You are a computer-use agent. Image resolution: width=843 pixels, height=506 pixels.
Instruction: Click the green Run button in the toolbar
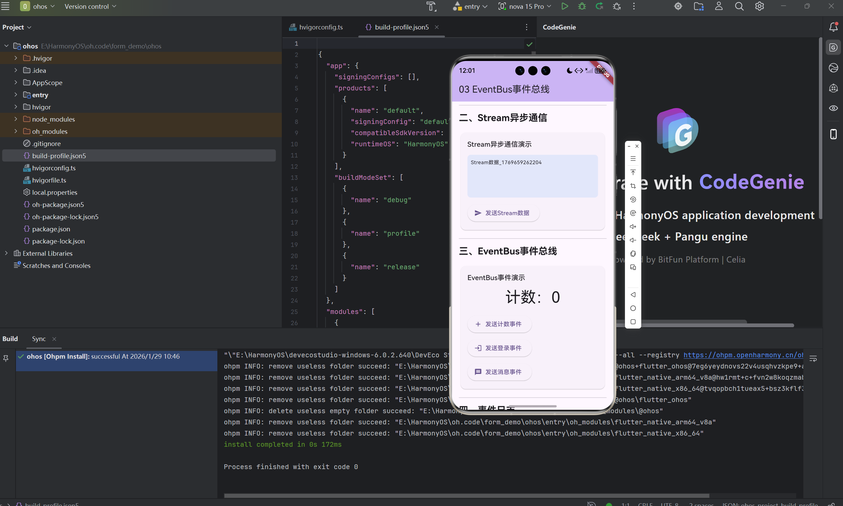565,6
